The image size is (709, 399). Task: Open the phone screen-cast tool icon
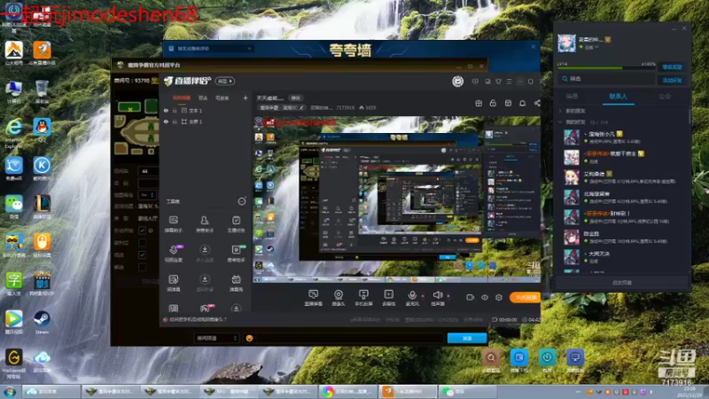pos(363,295)
